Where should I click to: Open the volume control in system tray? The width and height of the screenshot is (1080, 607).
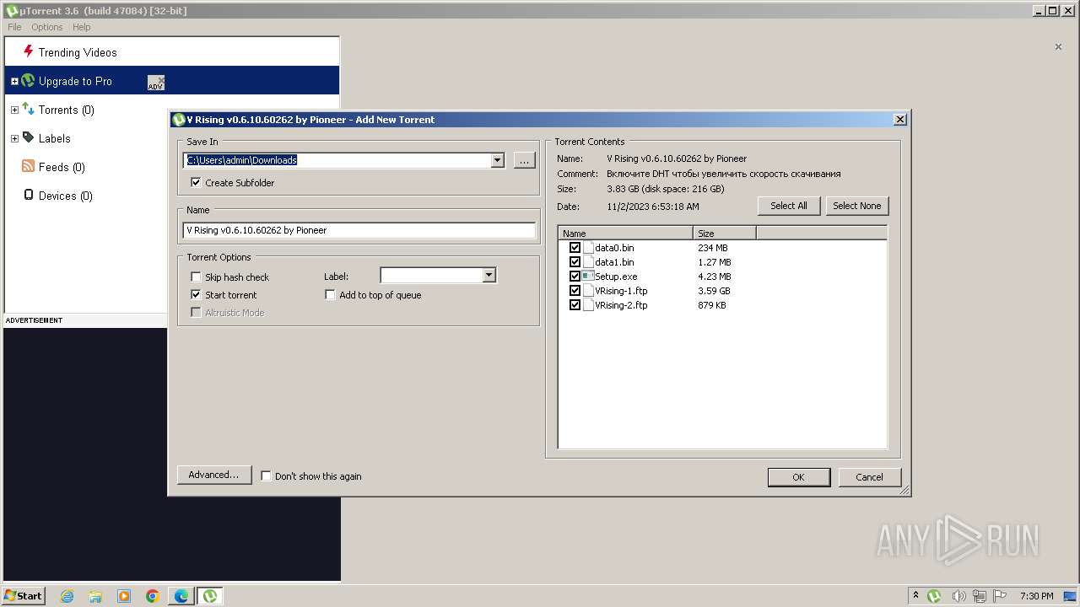pos(958,596)
